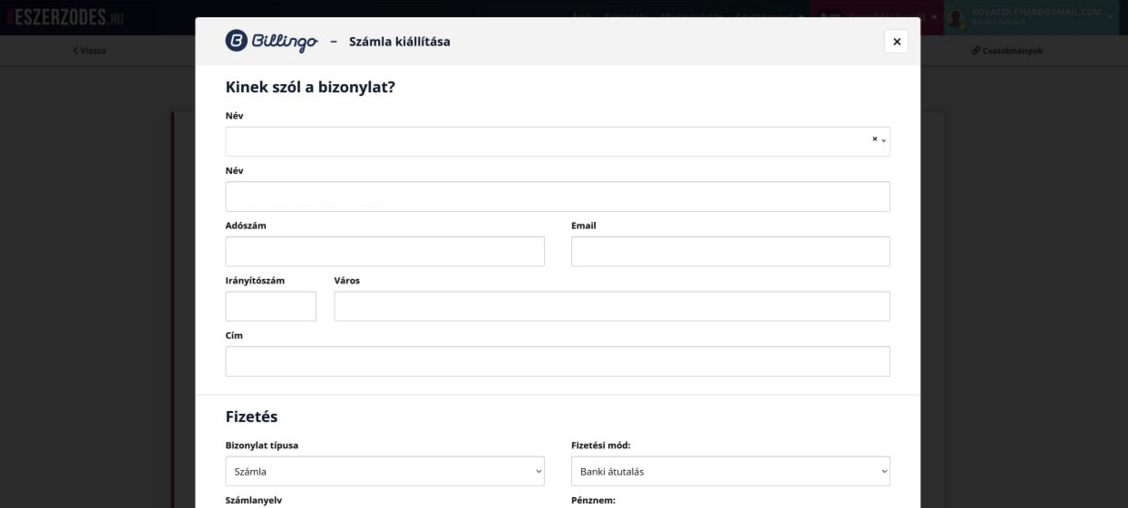Screen dimensions: 1128x508
Task: Expand the account email menu arrow
Action: 1111,17
